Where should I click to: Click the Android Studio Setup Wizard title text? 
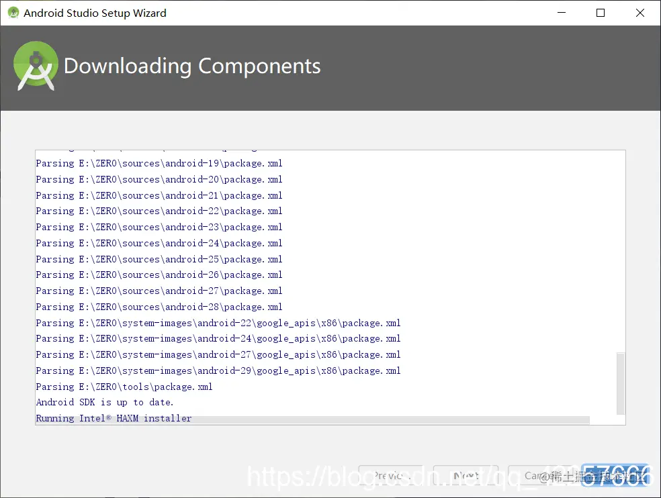(95, 13)
